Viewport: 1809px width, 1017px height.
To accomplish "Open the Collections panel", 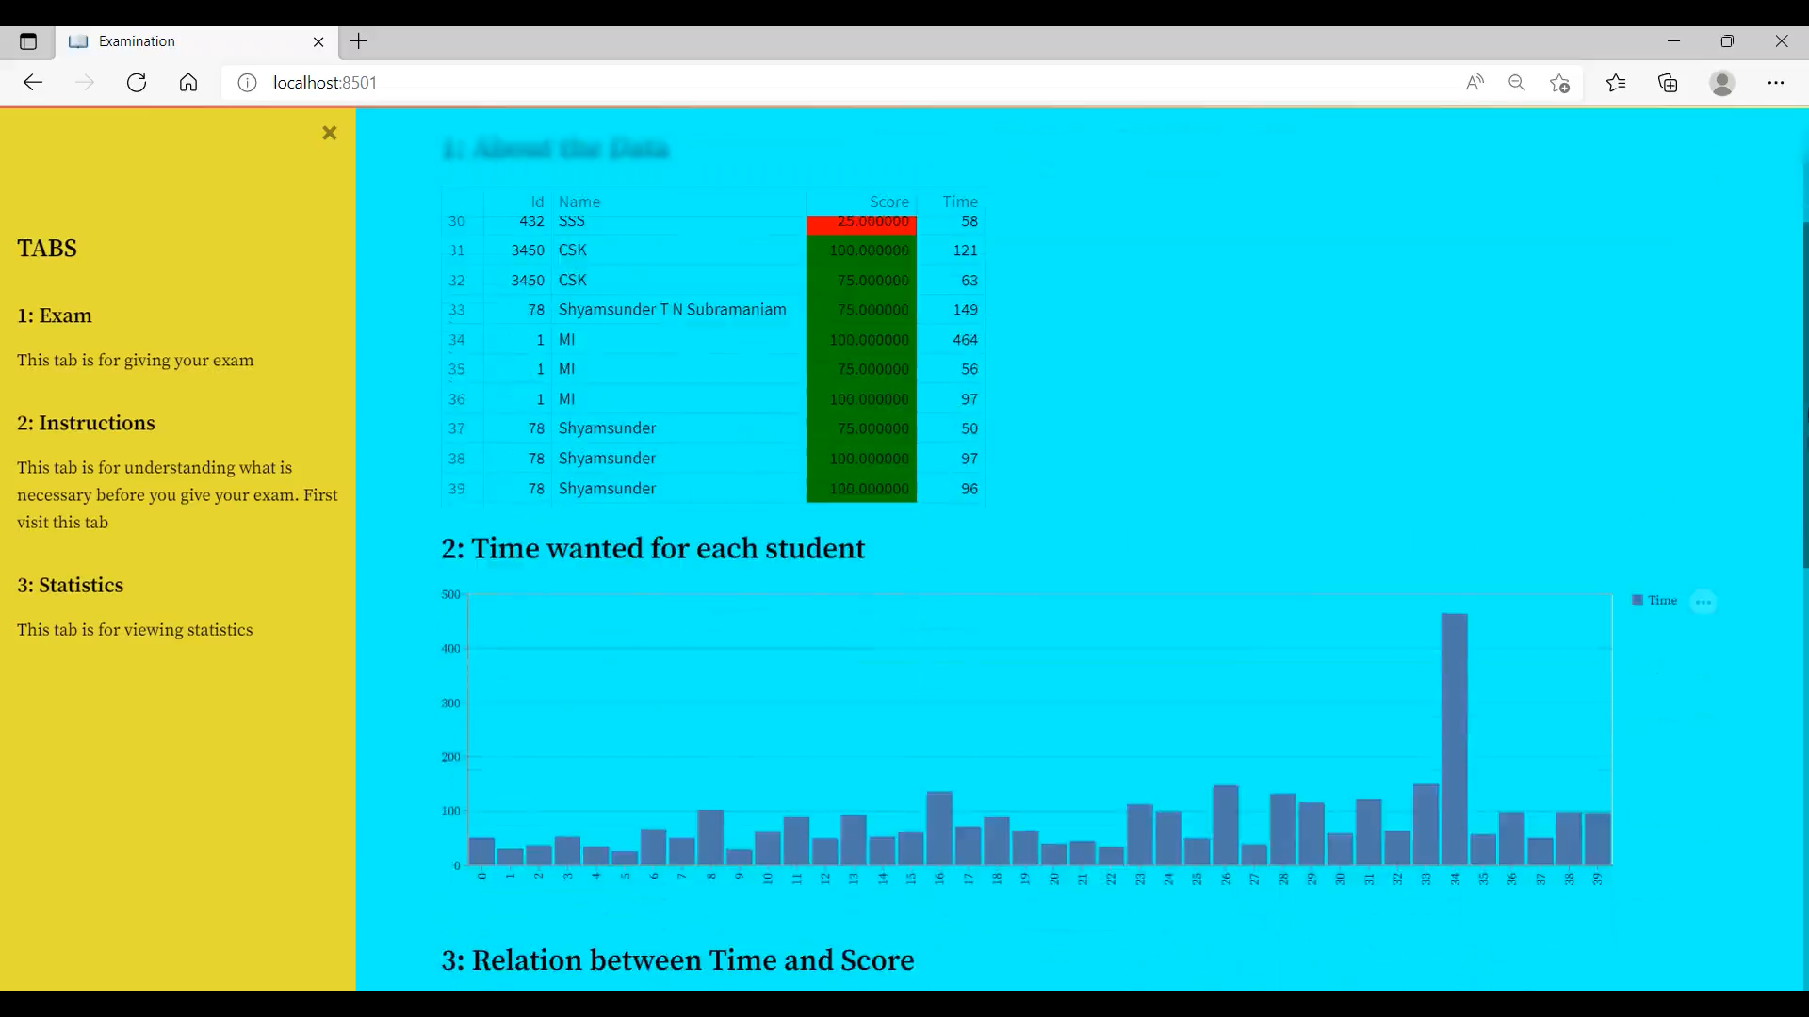I will [x=1669, y=83].
